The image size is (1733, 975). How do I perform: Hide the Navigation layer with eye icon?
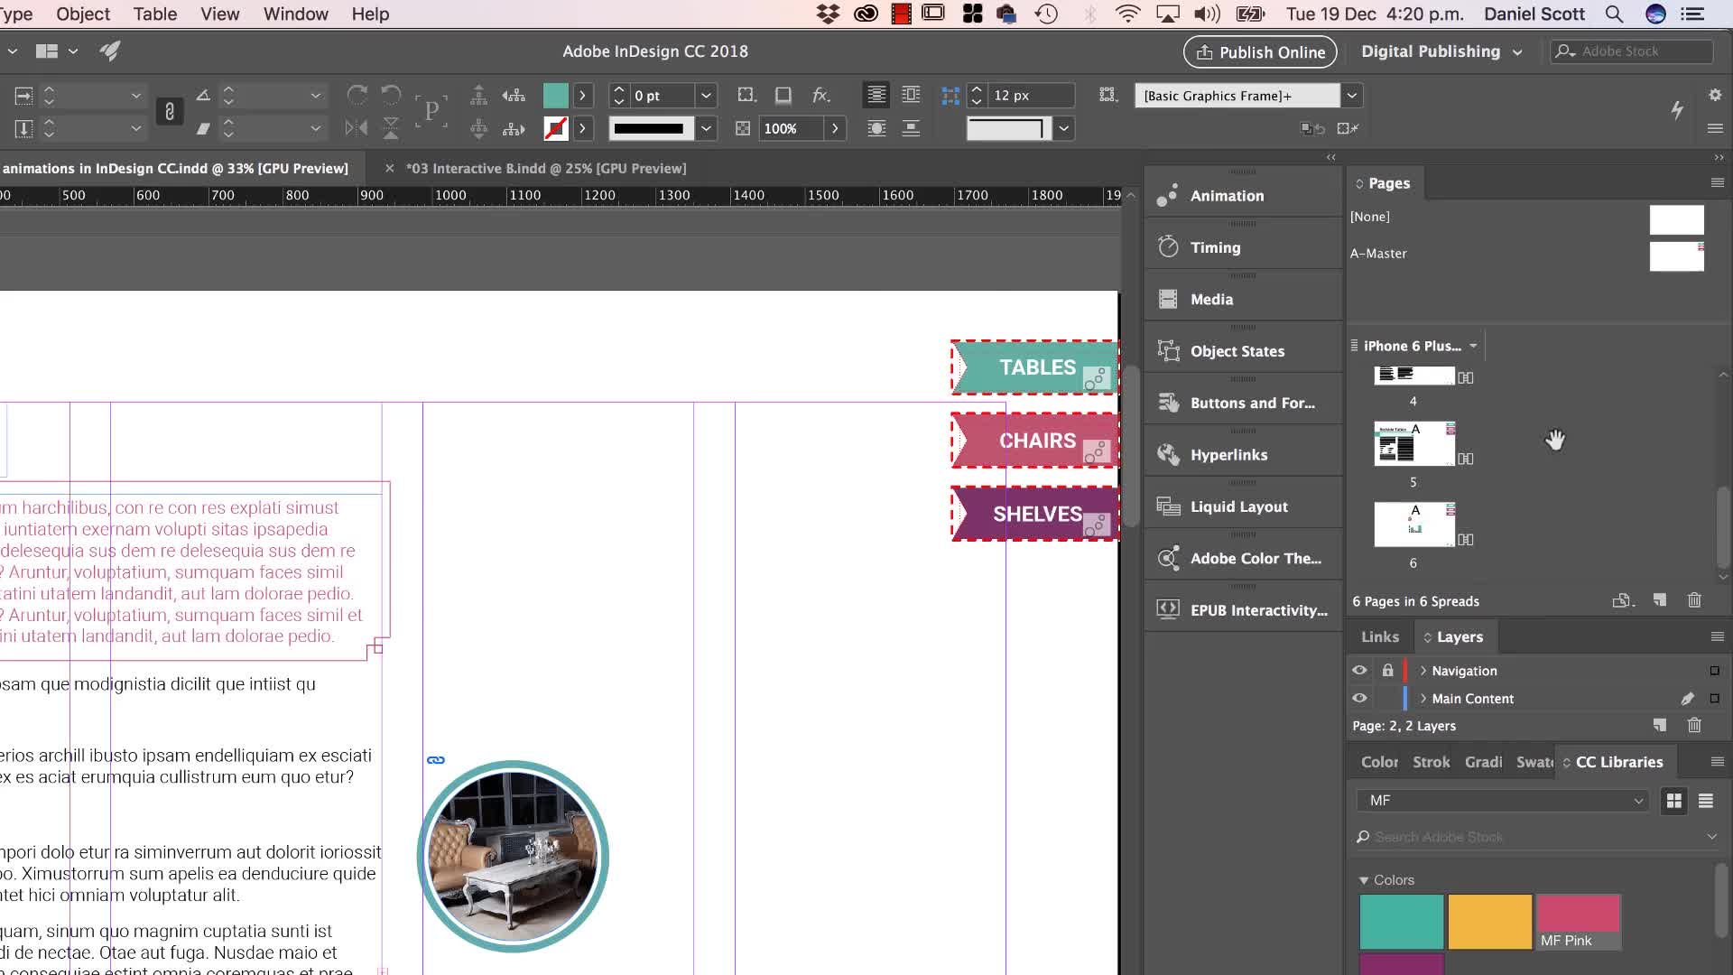pos(1359,670)
